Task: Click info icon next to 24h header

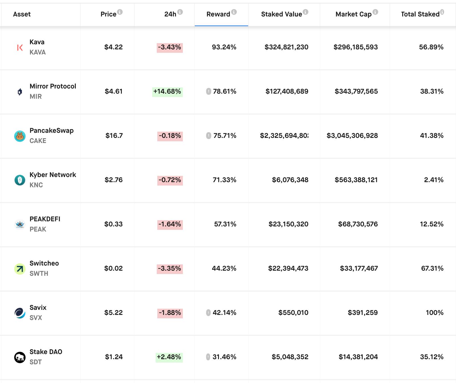Action: (180, 12)
